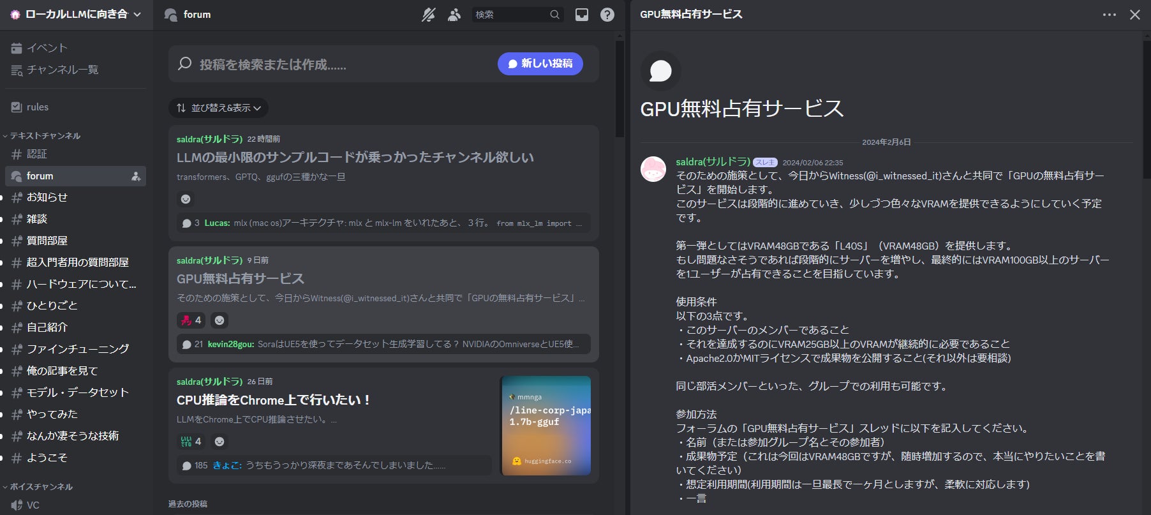Toggle notification mute bell icon
1151x515 pixels.
pyautogui.click(x=429, y=15)
